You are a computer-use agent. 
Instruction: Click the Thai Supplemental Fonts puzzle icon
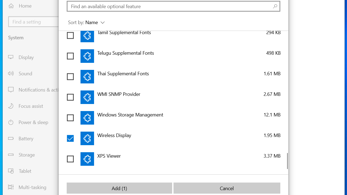[87, 77]
